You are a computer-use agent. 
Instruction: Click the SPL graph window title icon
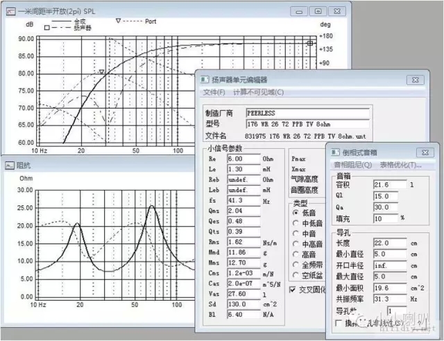8,12
